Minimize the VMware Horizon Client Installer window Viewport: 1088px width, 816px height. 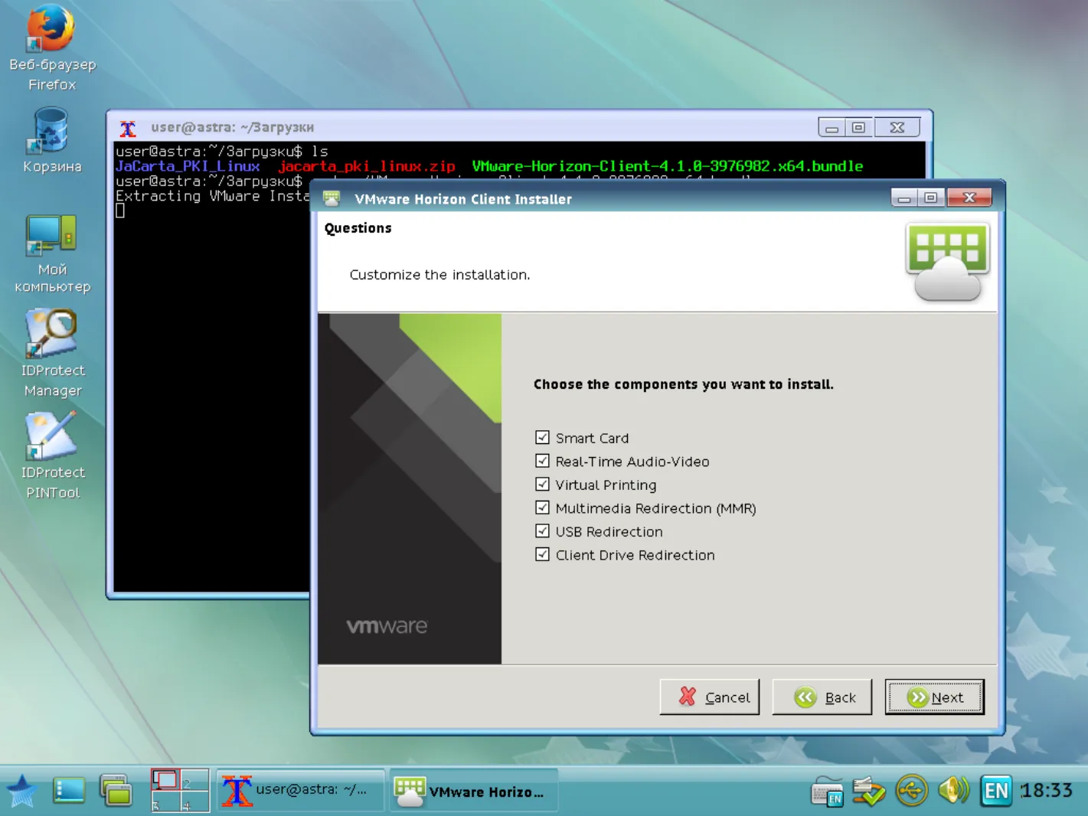coord(904,198)
